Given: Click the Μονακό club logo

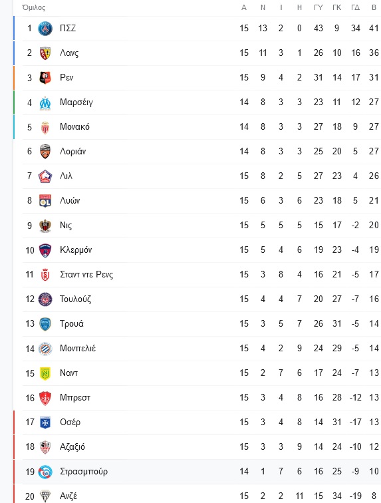Looking at the screenshot, I should pyautogui.click(x=45, y=127).
